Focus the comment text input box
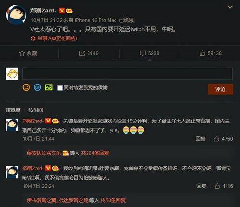 click(x=127, y=73)
